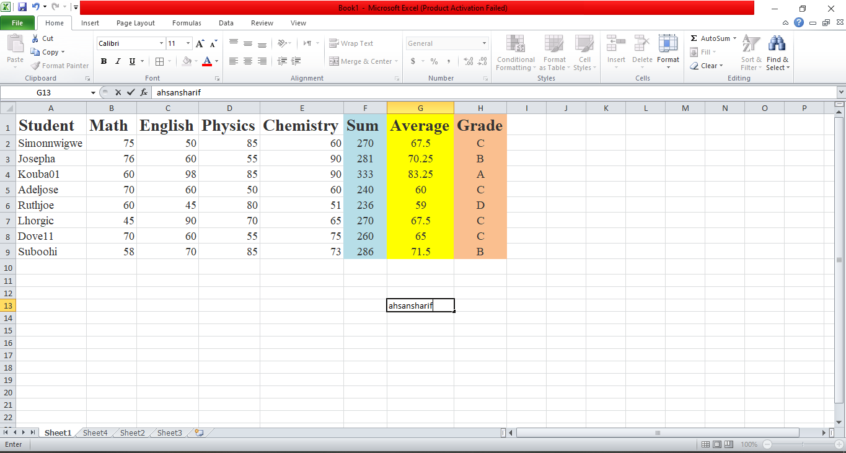This screenshot has width=846, height=453.
Task: Switch to the Sheet2 worksheet tab
Action: 132,433
